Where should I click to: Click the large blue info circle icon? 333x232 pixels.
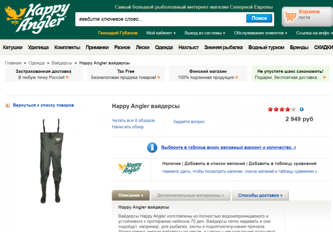pos(152,147)
